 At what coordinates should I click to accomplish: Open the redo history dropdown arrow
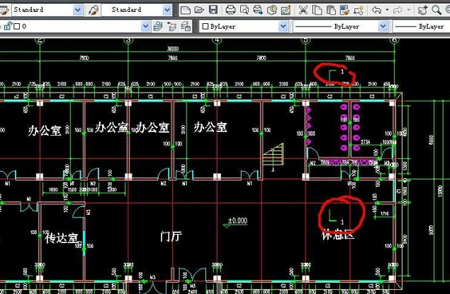[409, 10]
